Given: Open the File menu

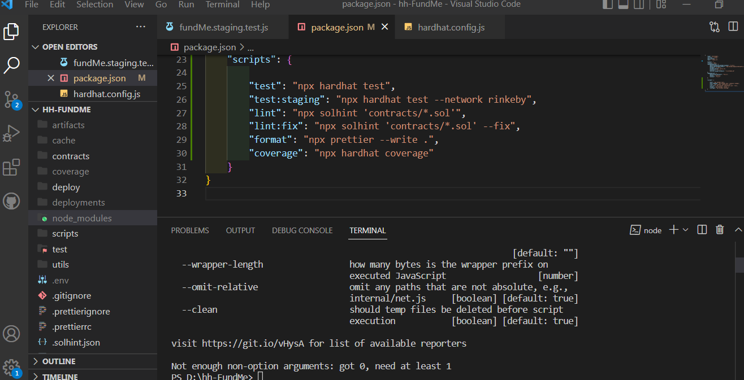Looking at the screenshot, I should click(32, 5).
